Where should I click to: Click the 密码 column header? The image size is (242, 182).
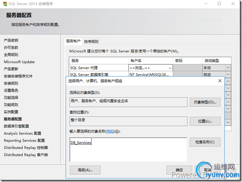tap(187, 61)
